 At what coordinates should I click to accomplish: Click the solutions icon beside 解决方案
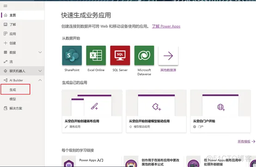coord(6,108)
